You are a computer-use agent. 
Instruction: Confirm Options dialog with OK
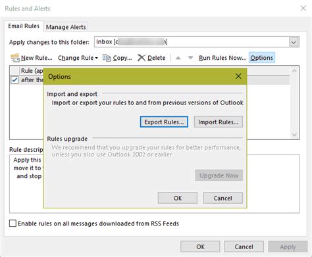click(x=178, y=198)
